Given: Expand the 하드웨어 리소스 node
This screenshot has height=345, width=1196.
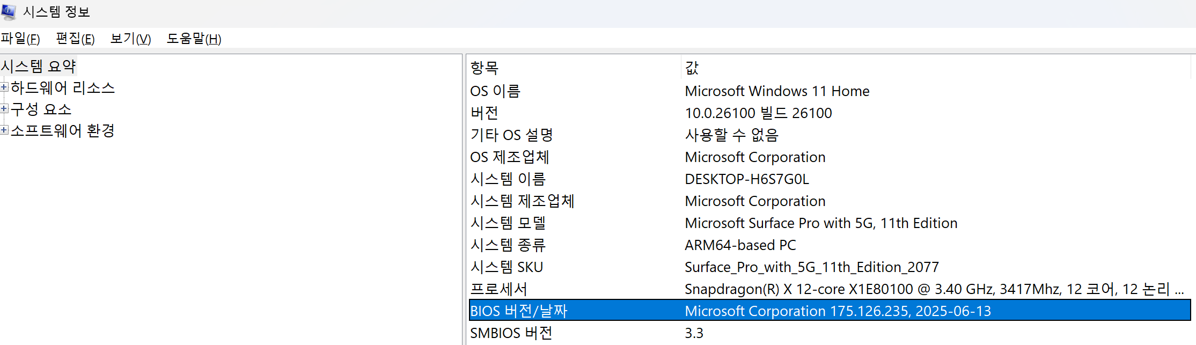Looking at the screenshot, I should point(4,87).
